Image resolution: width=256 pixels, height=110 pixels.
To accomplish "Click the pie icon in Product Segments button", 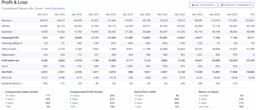I will [222, 5].
